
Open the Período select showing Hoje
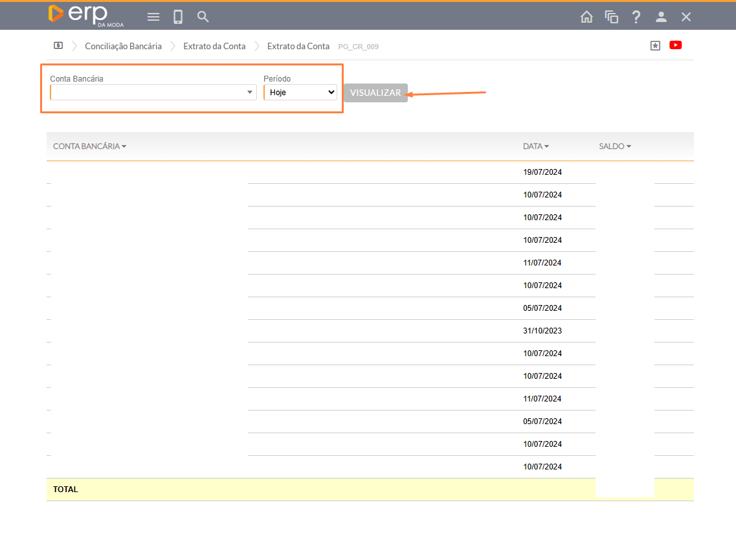pyautogui.click(x=300, y=93)
